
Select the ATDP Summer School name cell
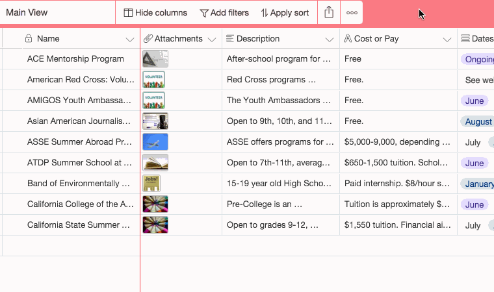(71, 163)
